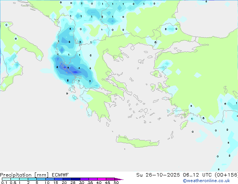The width and height of the screenshot is (238, 184).
Task: Select the 0.1–0.5 mm legend color swatch
Action: [x=6, y=179]
